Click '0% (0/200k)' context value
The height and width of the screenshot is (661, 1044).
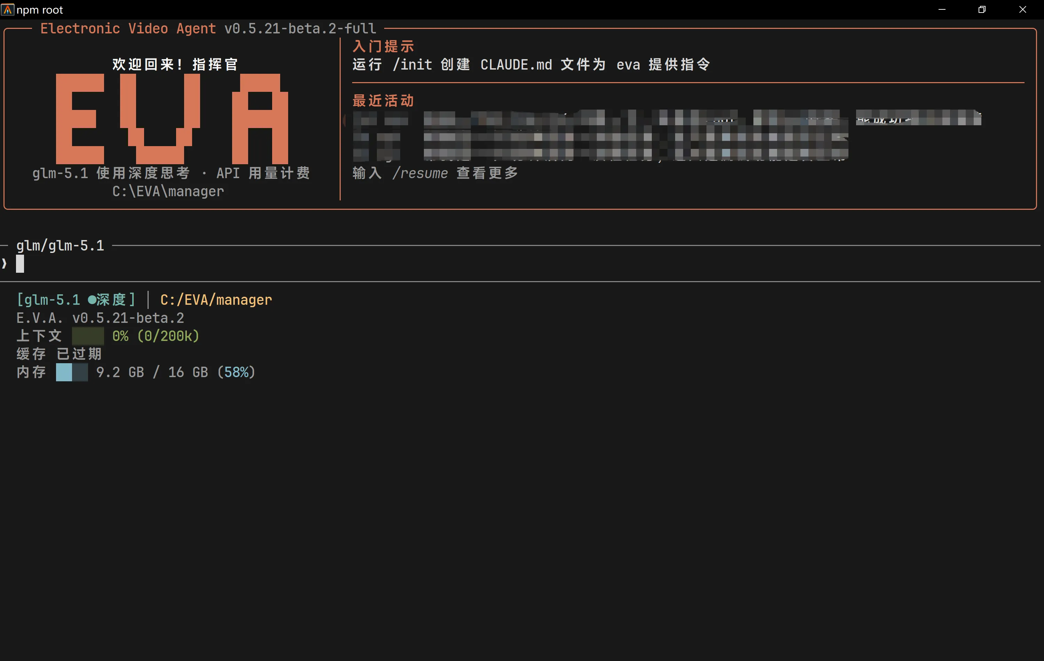click(x=156, y=336)
